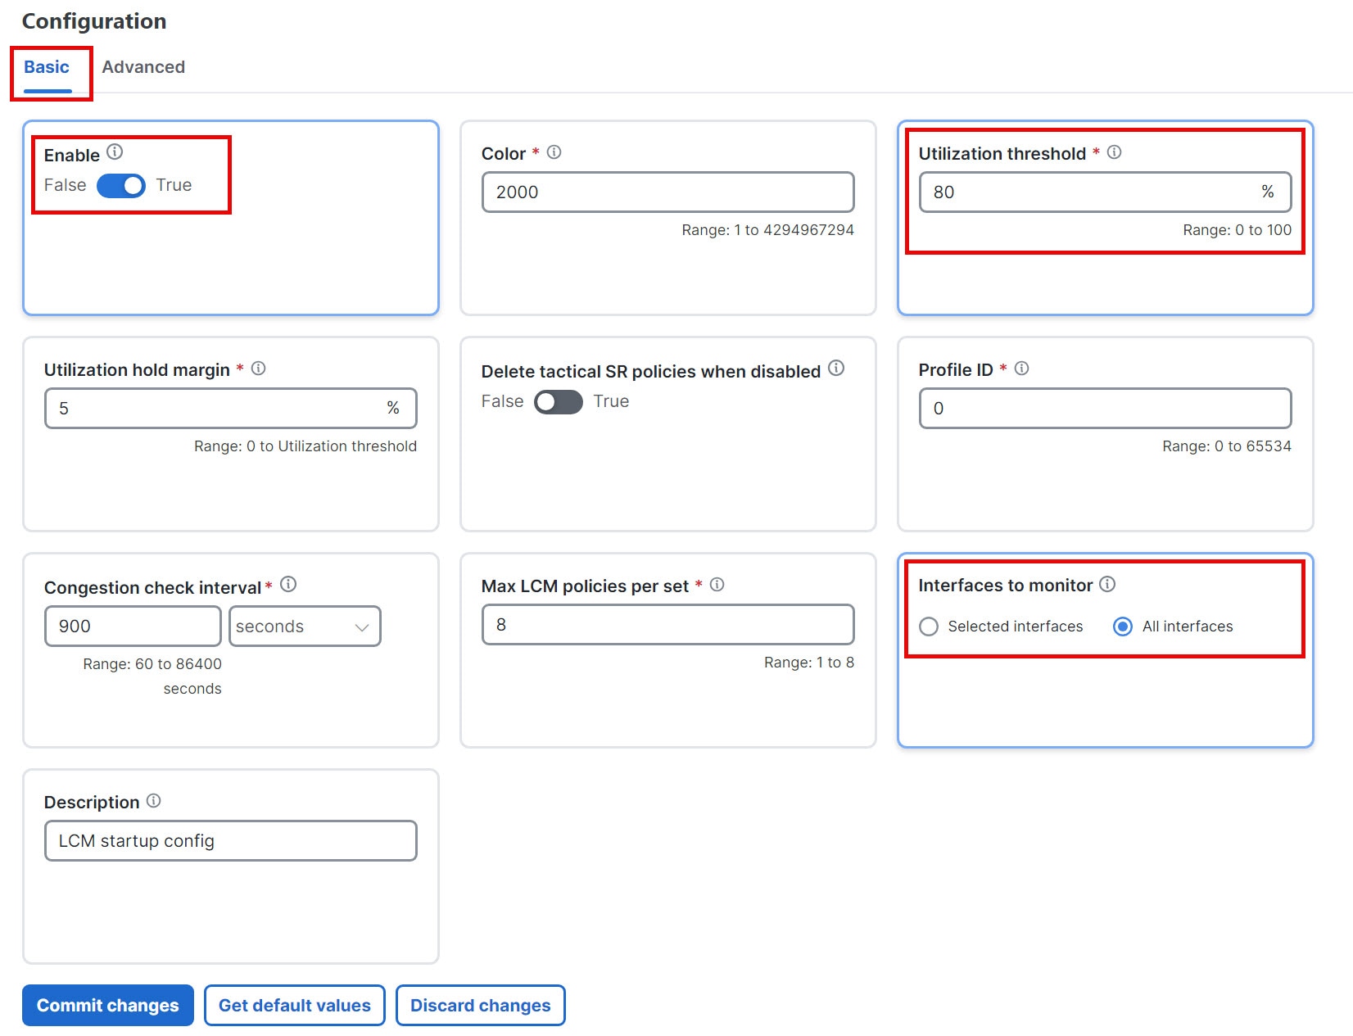The image size is (1353, 1036).
Task: Click Utilization hold margin info icon
Action: [x=258, y=368]
